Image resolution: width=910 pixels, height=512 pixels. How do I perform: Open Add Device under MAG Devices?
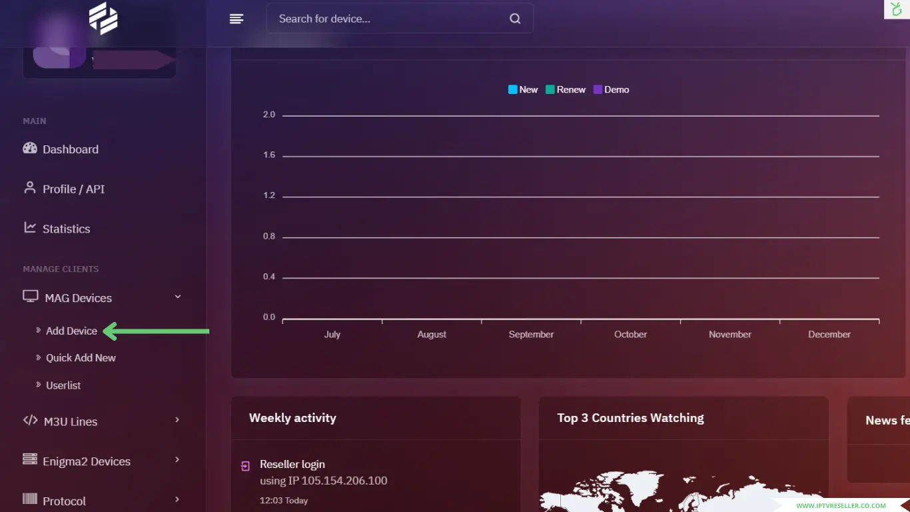pyautogui.click(x=71, y=331)
